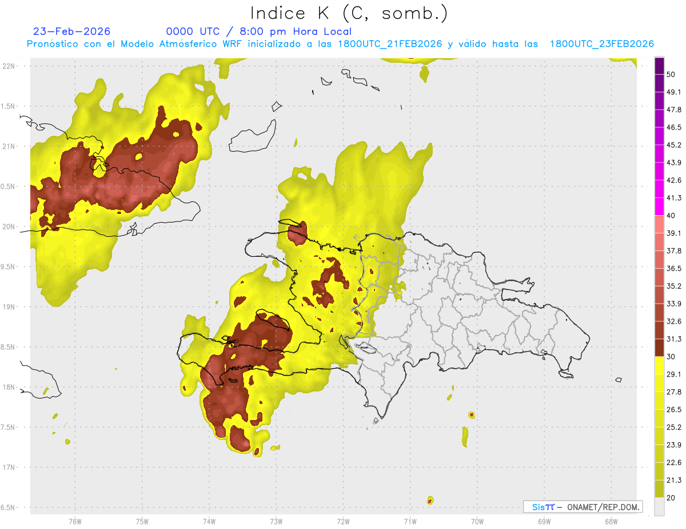The width and height of the screenshot is (686, 529).
Task: Click the "76W" longitude label
Action: (x=75, y=522)
